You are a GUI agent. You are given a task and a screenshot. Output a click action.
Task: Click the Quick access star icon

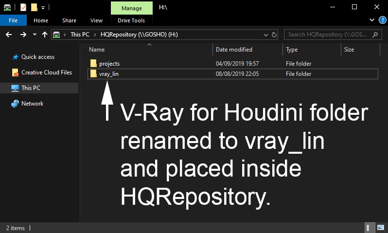pos(16,57)
